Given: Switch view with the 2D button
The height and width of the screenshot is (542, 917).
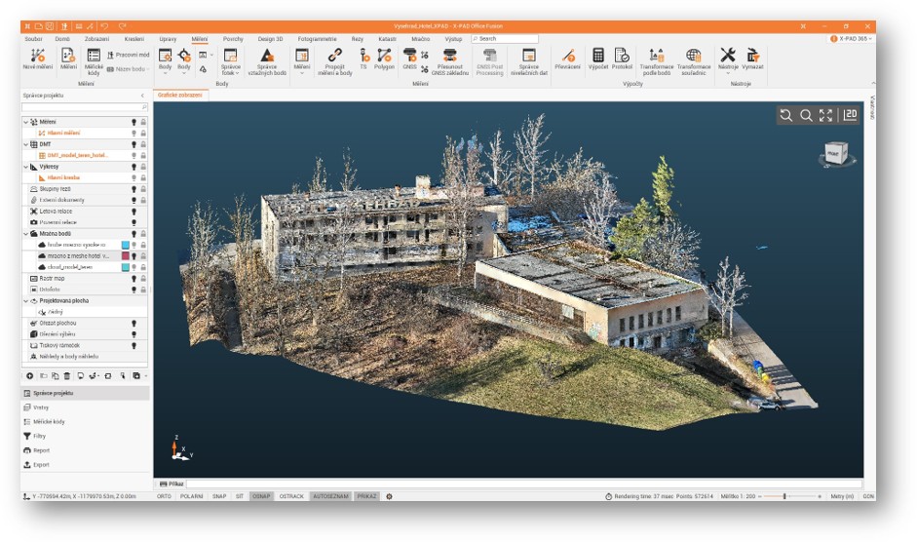Looking at the screenshot, I should (x=851, y=115).
